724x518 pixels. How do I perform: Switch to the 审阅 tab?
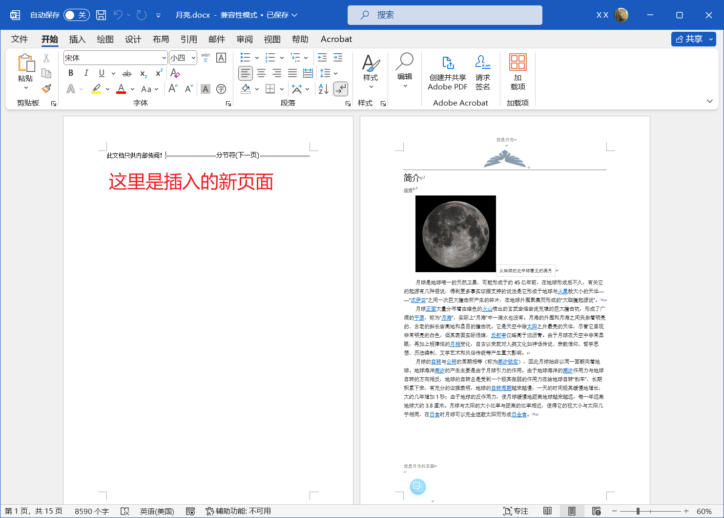click(245, 39)
